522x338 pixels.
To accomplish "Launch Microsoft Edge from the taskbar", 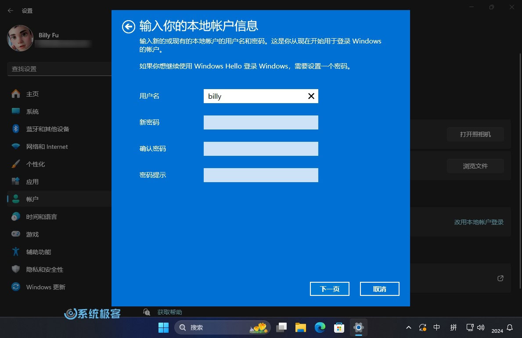I will pyautogui.click(x=320, y=327).
